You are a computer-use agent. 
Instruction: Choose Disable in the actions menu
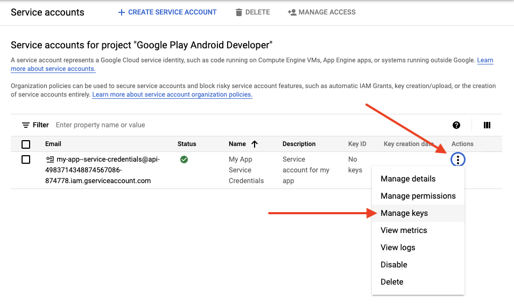pos(418,265)
